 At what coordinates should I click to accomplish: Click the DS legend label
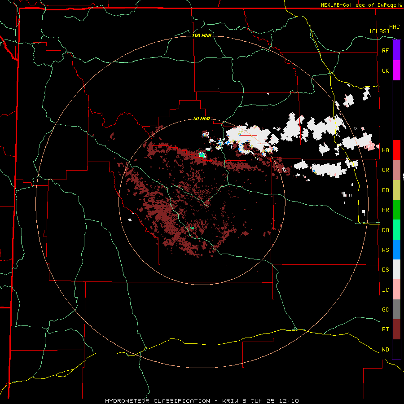(385, 270)
